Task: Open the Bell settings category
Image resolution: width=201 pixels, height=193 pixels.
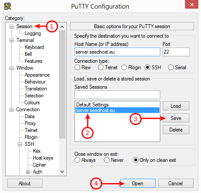Action: [28, 54]
